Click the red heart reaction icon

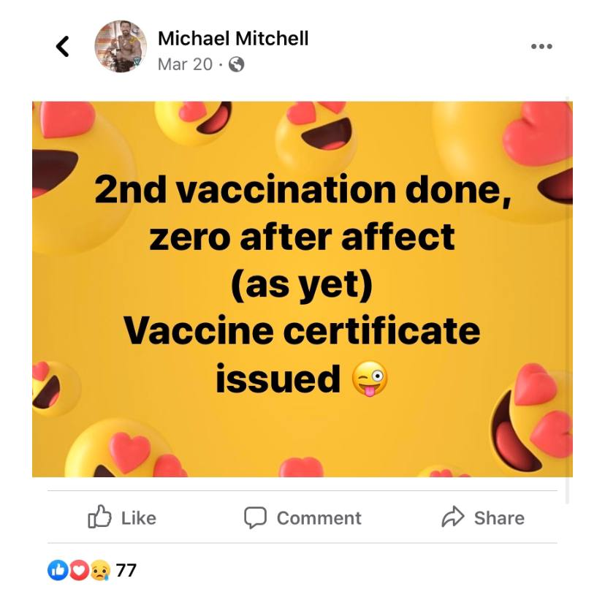(x=77, y=570)
